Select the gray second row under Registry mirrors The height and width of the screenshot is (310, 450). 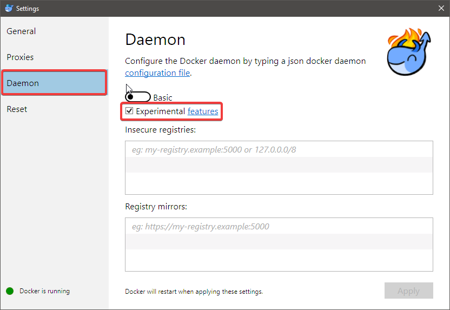click(279, 241)
